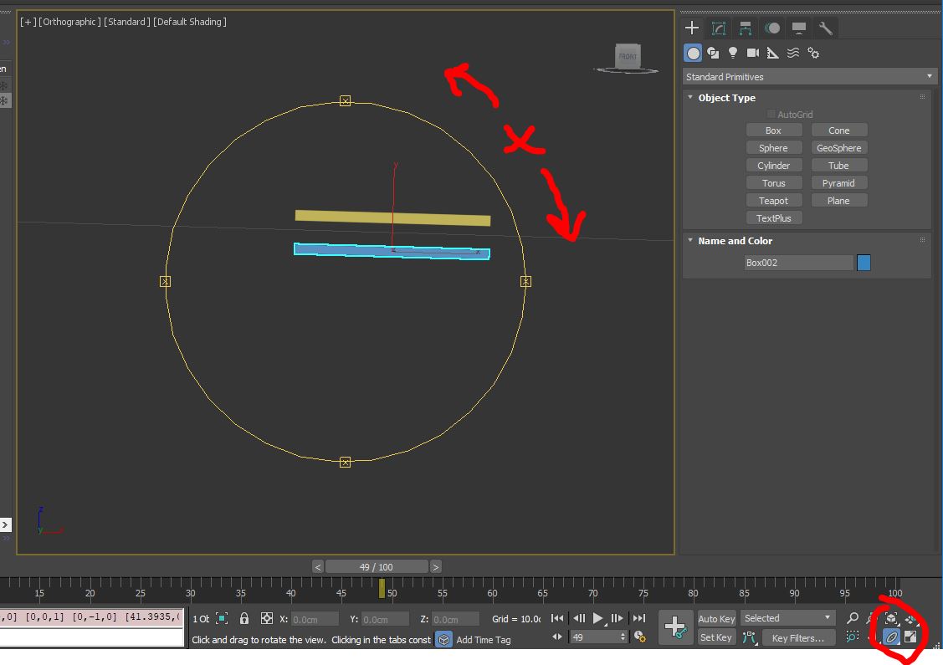Open Time Configuration settings
This screenshot has height=665, width=943.
click(639, 637)
